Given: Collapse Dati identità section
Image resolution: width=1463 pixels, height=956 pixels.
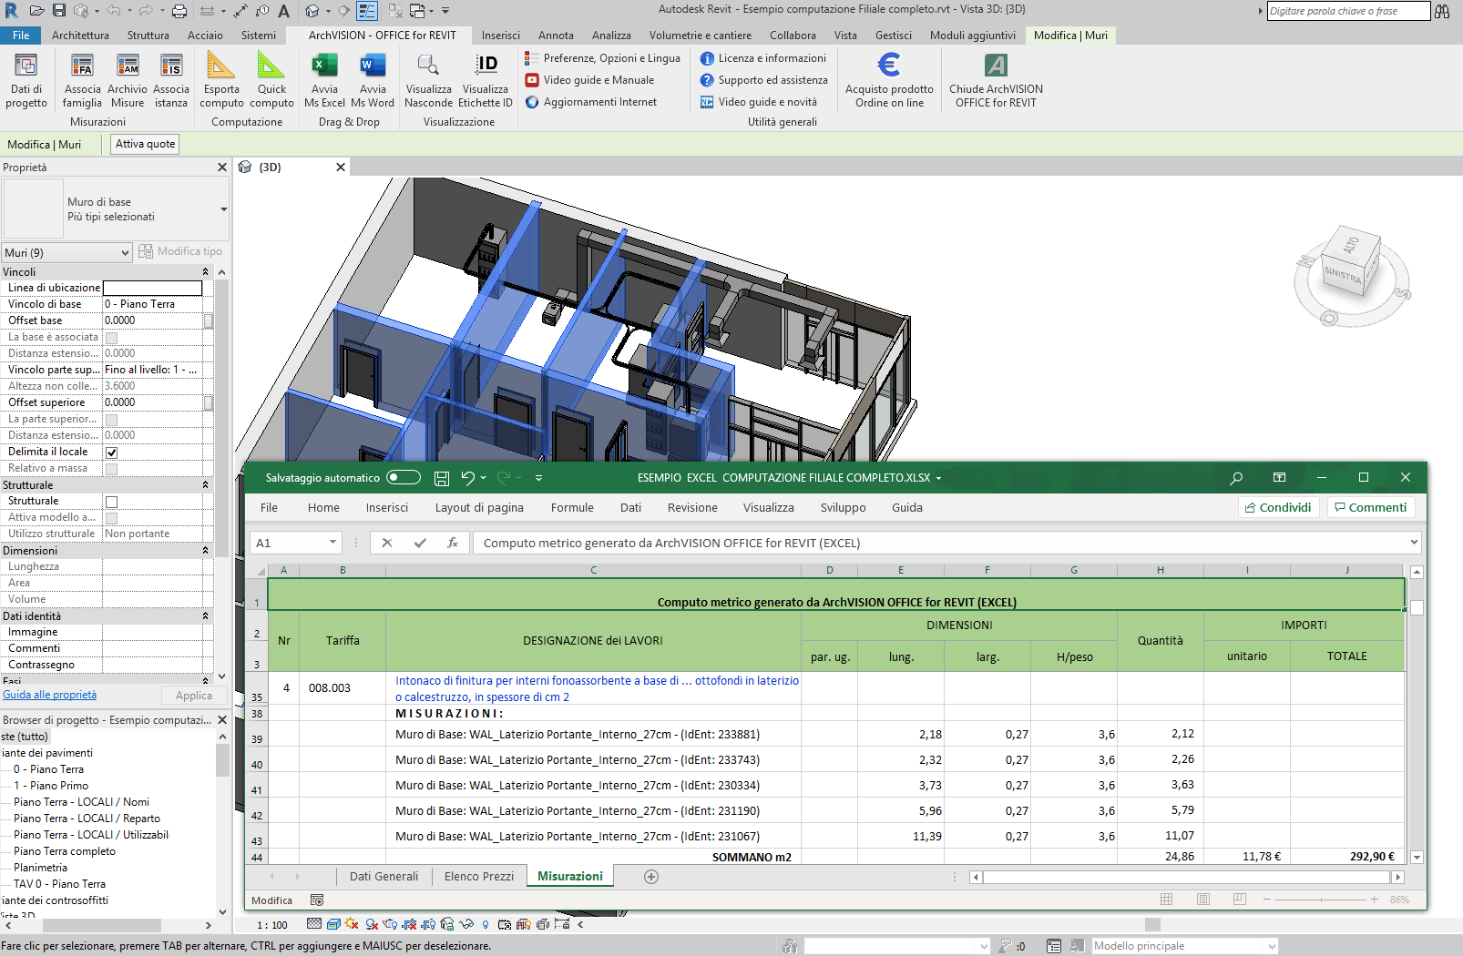Looking at the screenshot, I should click(x=205, y=616).
